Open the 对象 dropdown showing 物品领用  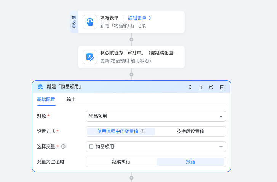(x=156, y=116)
